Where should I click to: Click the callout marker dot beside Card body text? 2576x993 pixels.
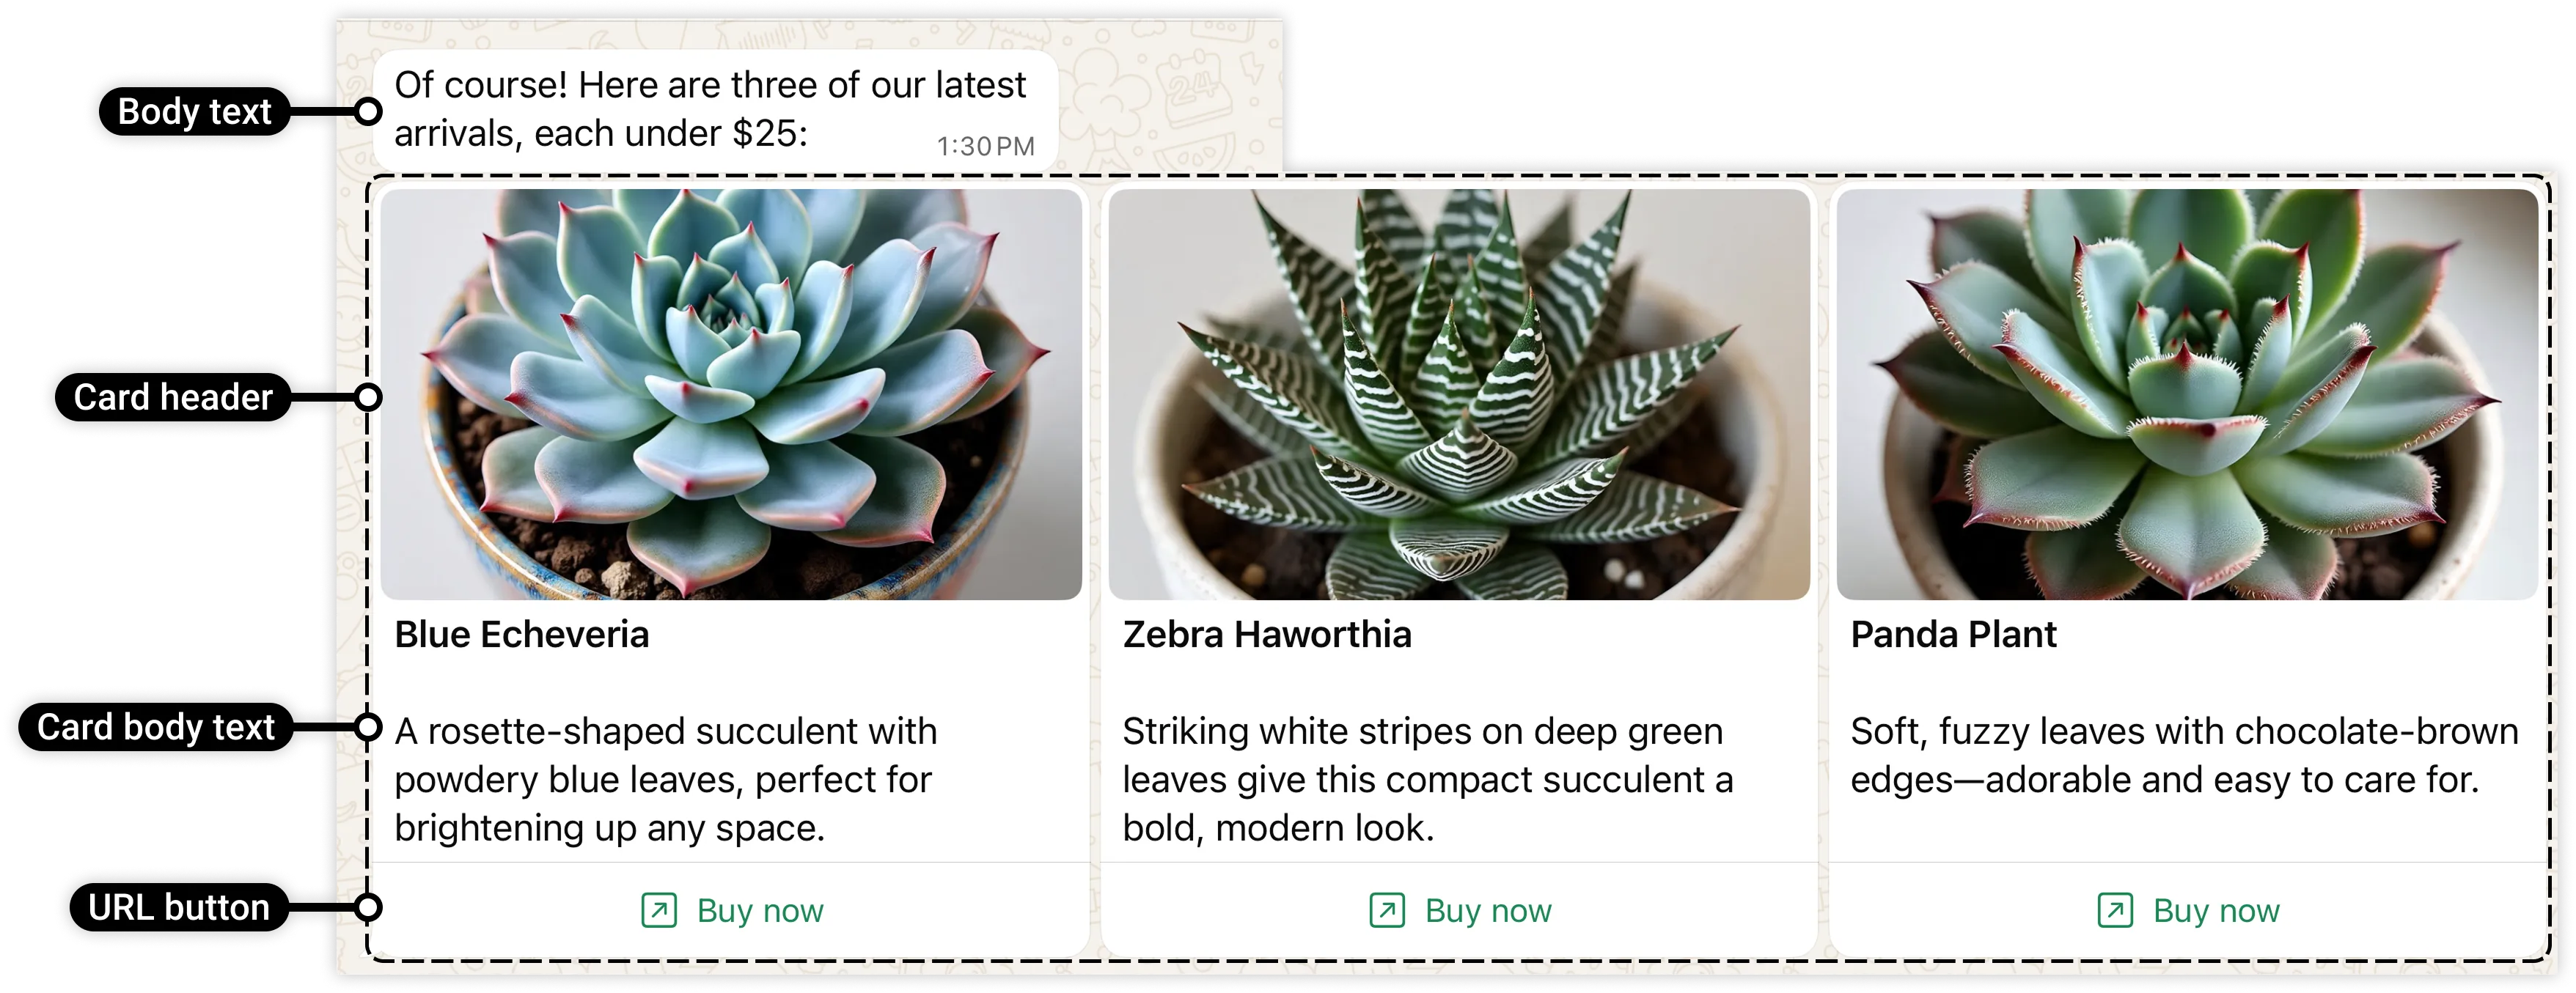(x=368, y=727)
